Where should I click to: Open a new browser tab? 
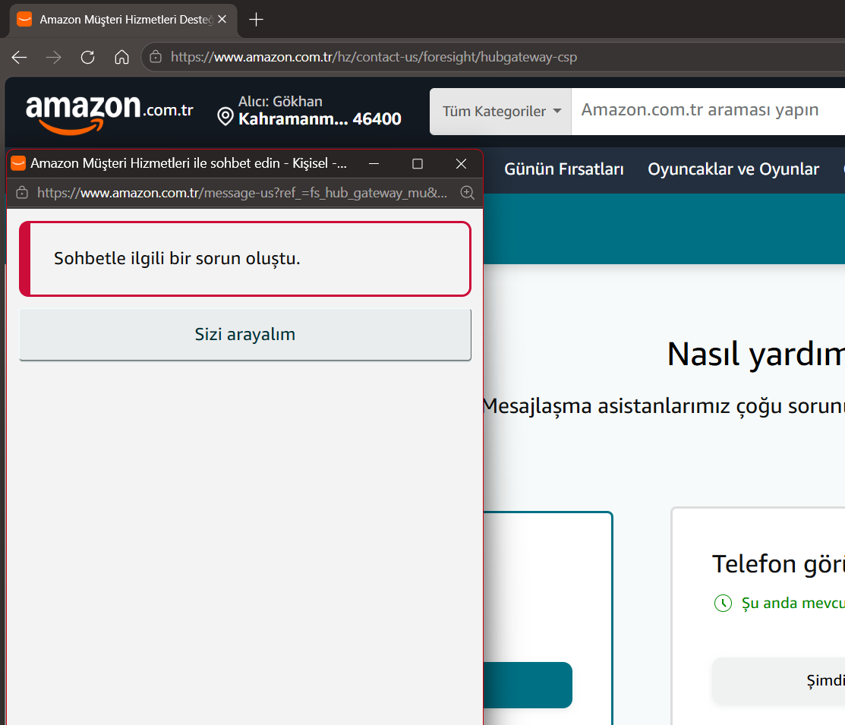[x=256, y=20]
